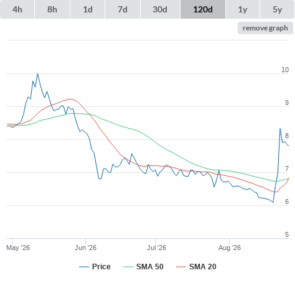Click the price peak near 10

point(37,73)
